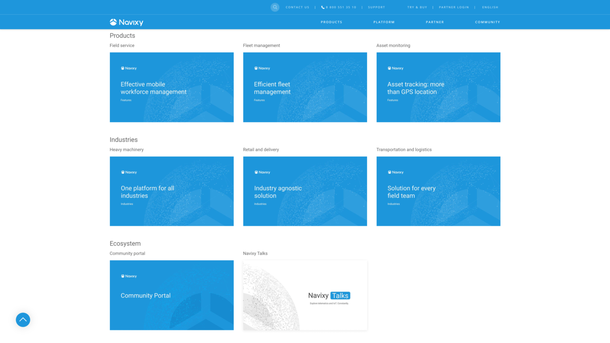Open the Try & Buy link

tap(417, 7)
